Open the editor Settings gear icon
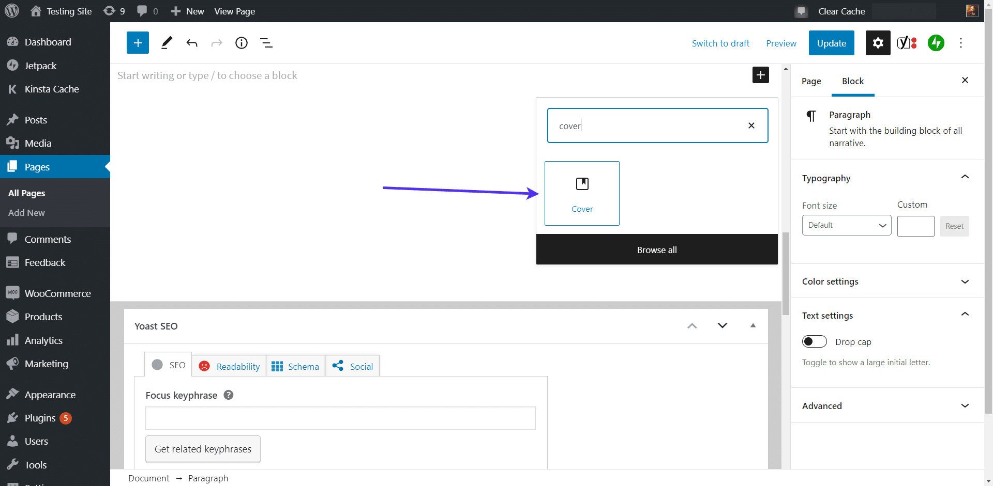This screenshot has width=993, height=486. 877,43
